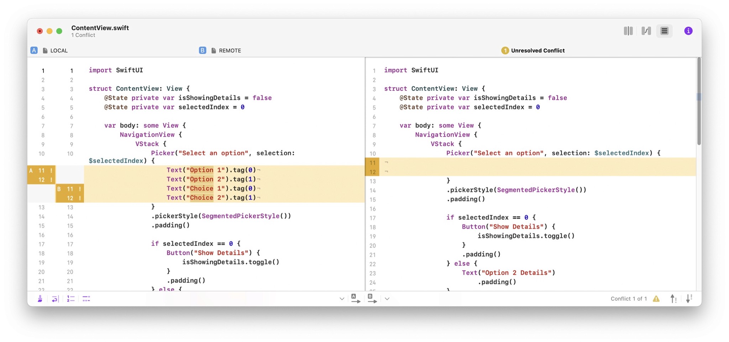Toggle the purple brush highlighting tool
The height and width of the screenshot is (342, 729).
(x=40, y=299)
